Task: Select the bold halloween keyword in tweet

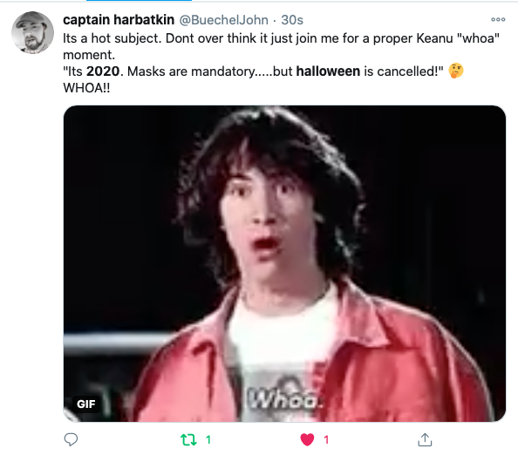Action: tap(328, 71)
